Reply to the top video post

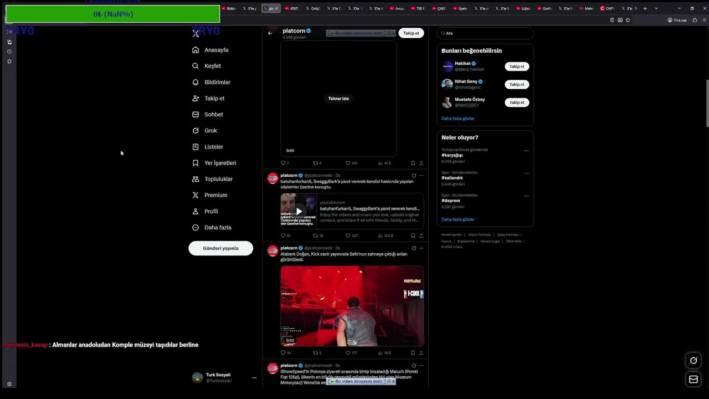tap(285, 163)
